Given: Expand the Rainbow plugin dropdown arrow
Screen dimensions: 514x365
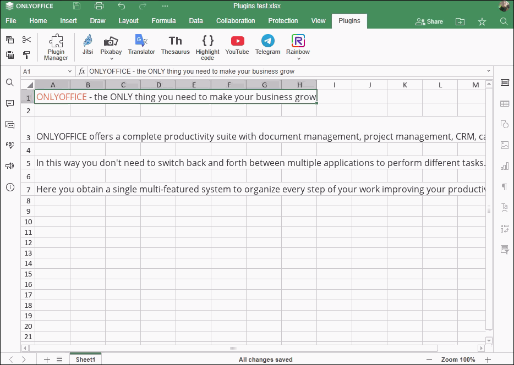Looking at the screenshot, I should point(298,59).
